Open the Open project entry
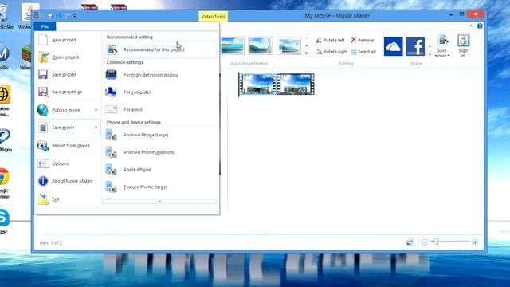510x287 pixels. (67, 57)
